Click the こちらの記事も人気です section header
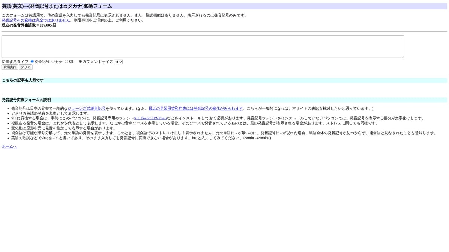The height and width of the screenshot is (252, 449). pyautogui.click(x=23, y=80)
